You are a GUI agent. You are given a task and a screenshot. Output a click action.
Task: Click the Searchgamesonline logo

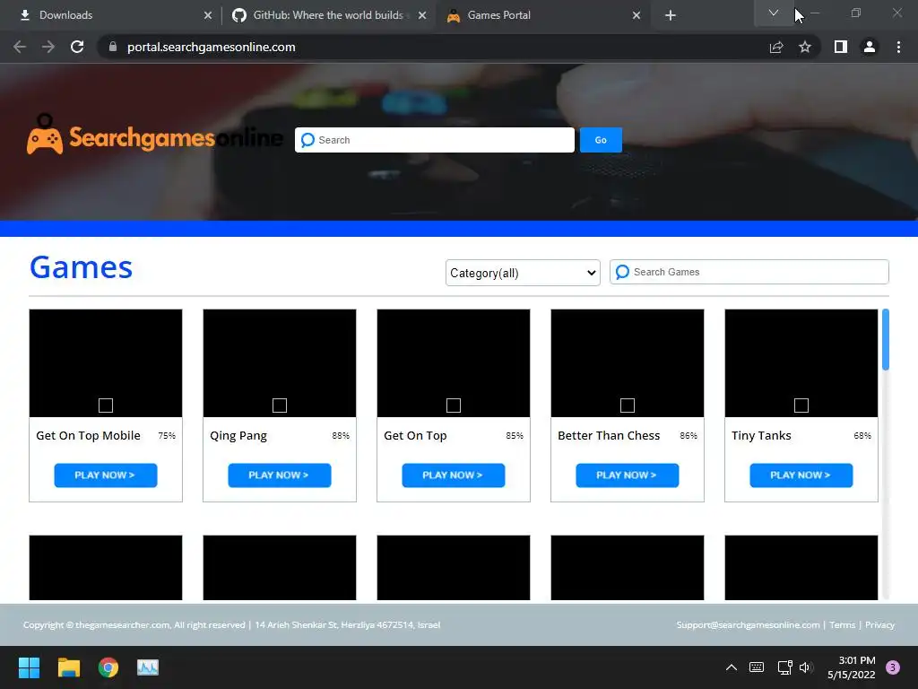point(154,136)
